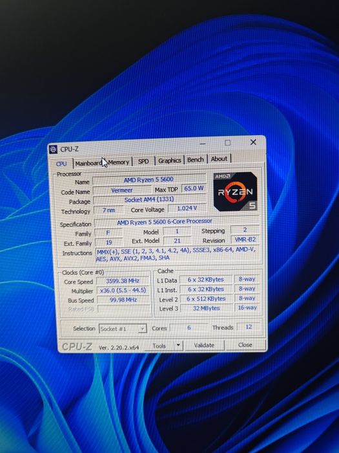This screenshot has width=339, height=453.
Task: Click the Model value 1
Action: pyautogui.click(x=177, y=231)
